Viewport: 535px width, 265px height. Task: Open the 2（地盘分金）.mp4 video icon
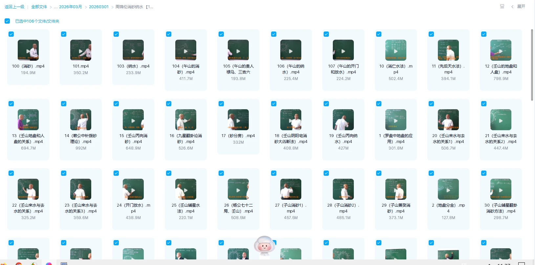[448, 189]
